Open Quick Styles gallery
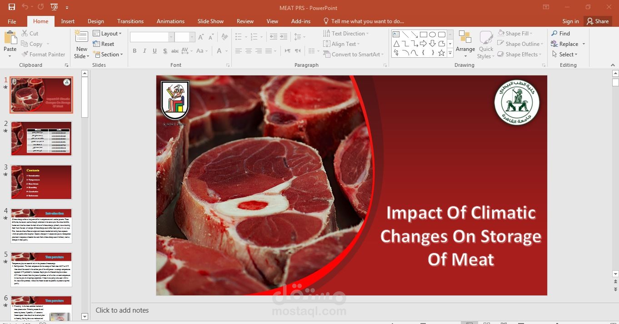This screenshot has width=619, height=324. point(486,44)
